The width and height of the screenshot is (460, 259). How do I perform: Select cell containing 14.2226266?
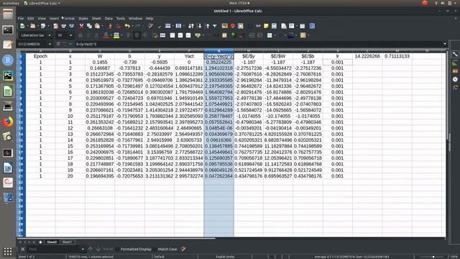tap(367, 56)
